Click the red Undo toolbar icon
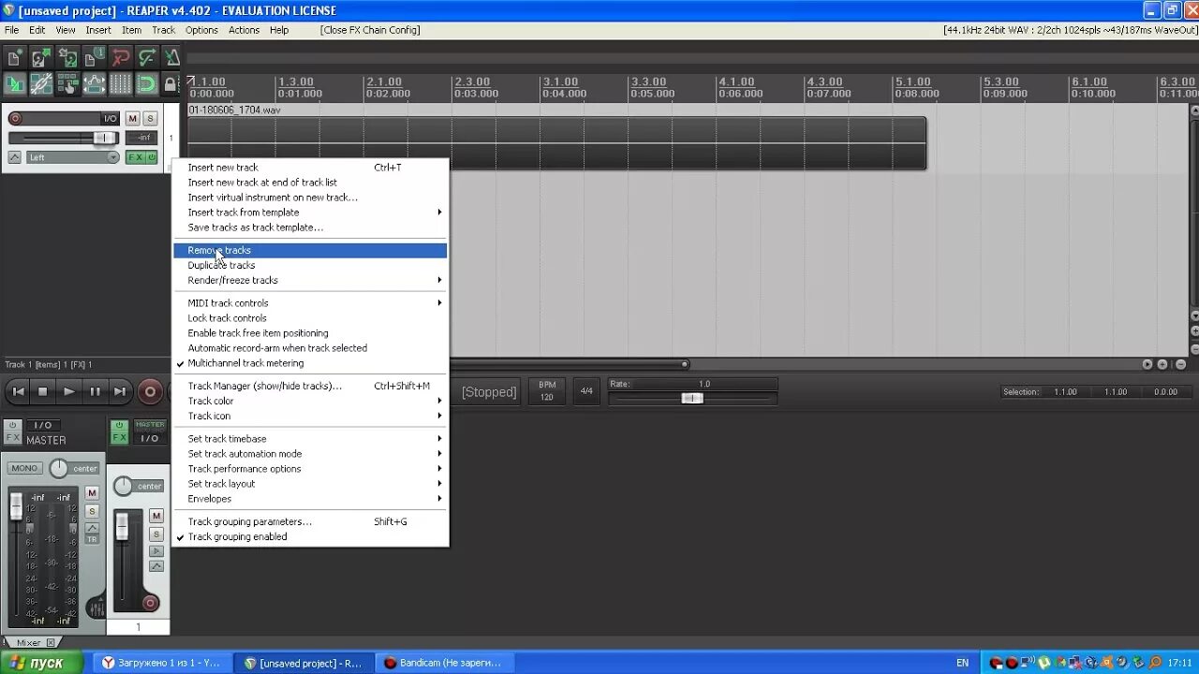Image resolution: width=1199 pixels, height=674 pixels. (x=121, y=58)
